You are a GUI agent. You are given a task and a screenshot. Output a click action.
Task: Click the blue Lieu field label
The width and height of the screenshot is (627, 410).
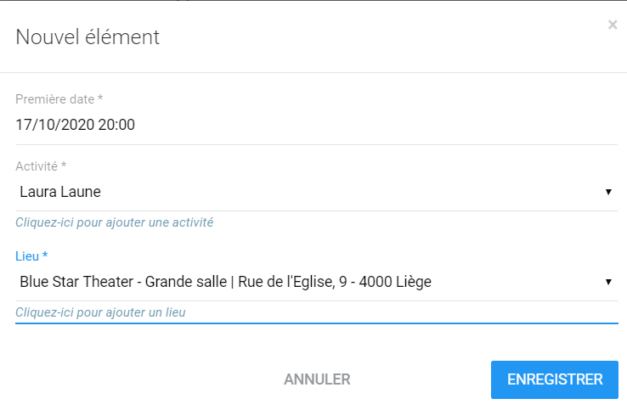click(x=31, y=256)
